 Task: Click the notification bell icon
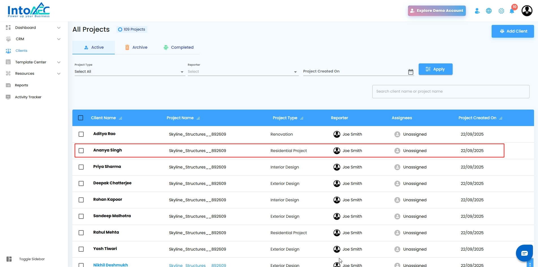coord(512,11)
